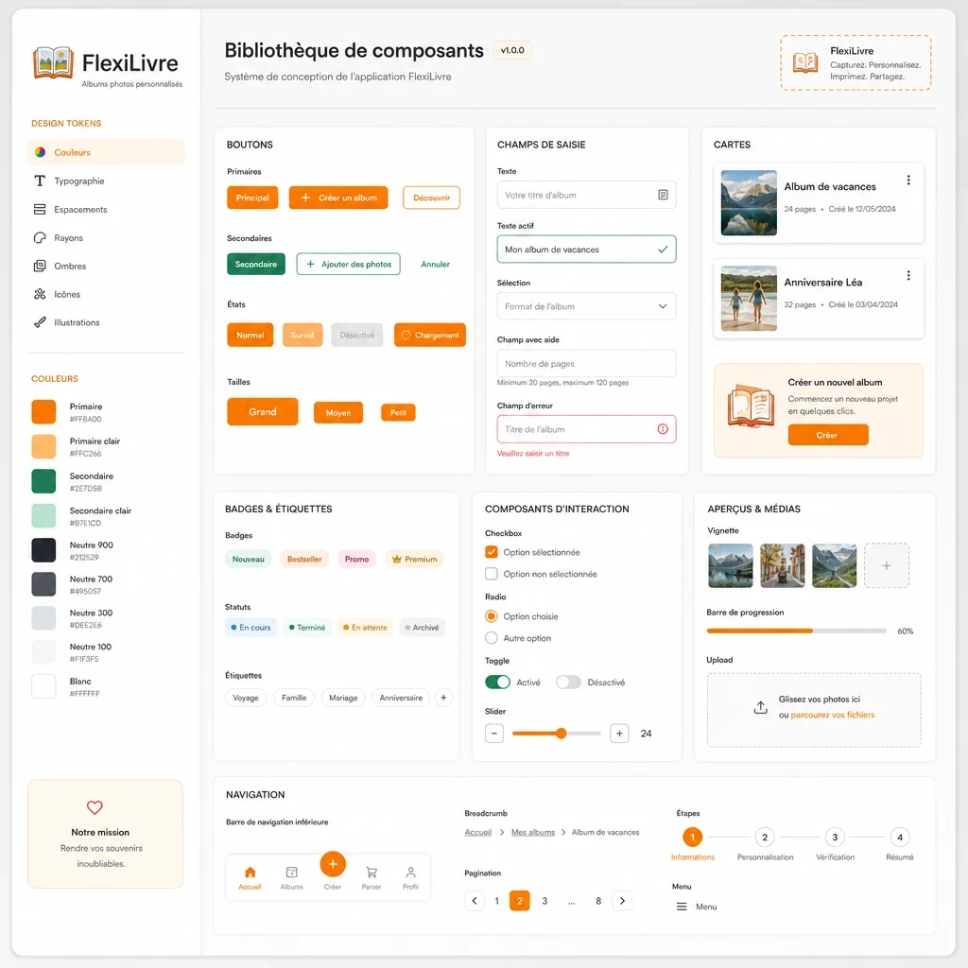Click the checkmark in Mon album de vacances field
Image resolution: width=968 pixels, height=968 pixels.
pos(663,250)
